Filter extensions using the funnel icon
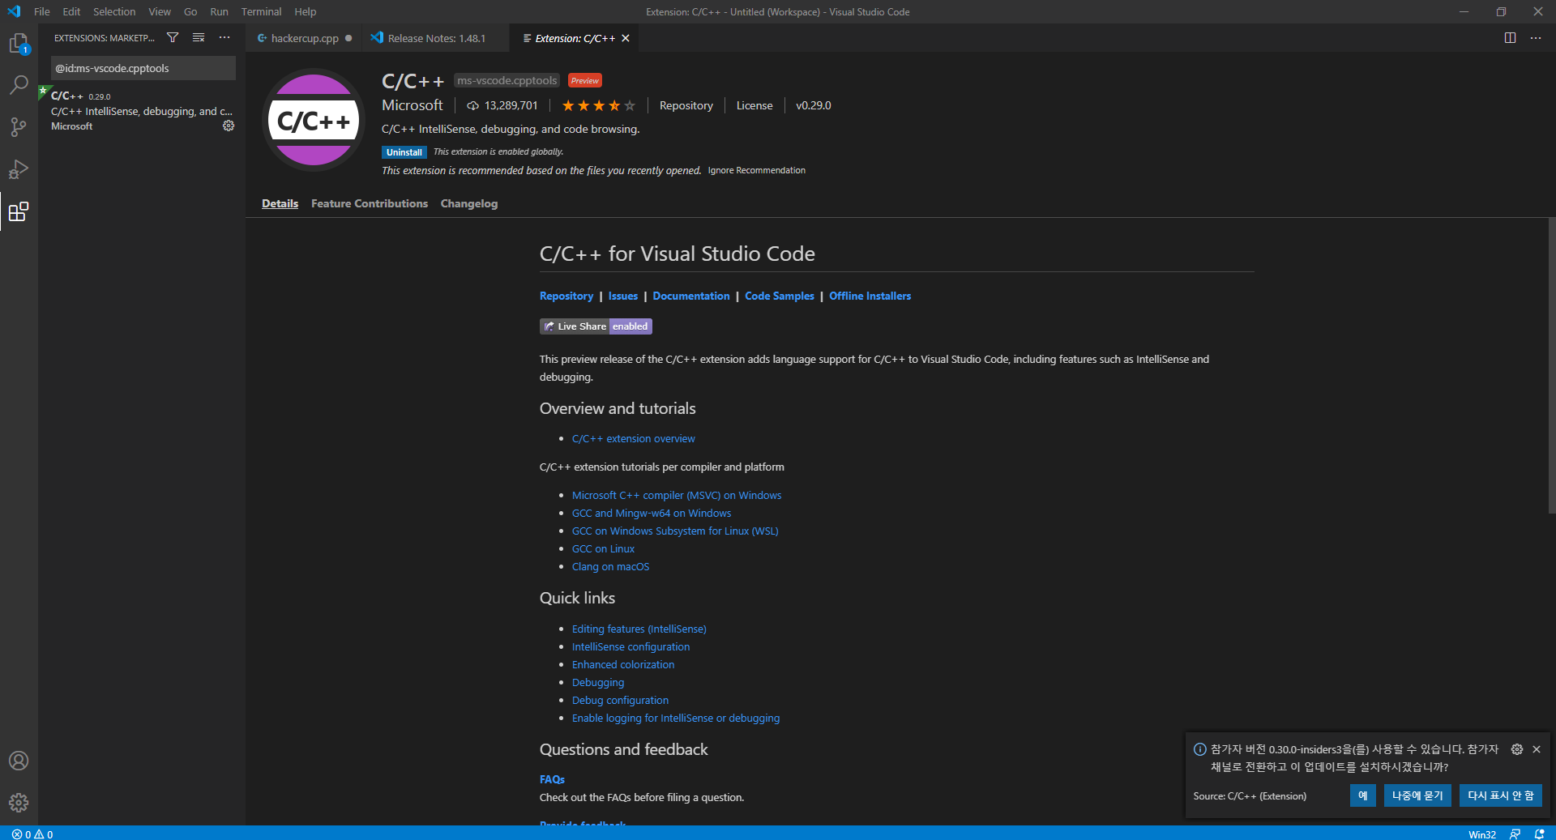Viewport: 1556px width, 840px height. [x=173, y=38]
